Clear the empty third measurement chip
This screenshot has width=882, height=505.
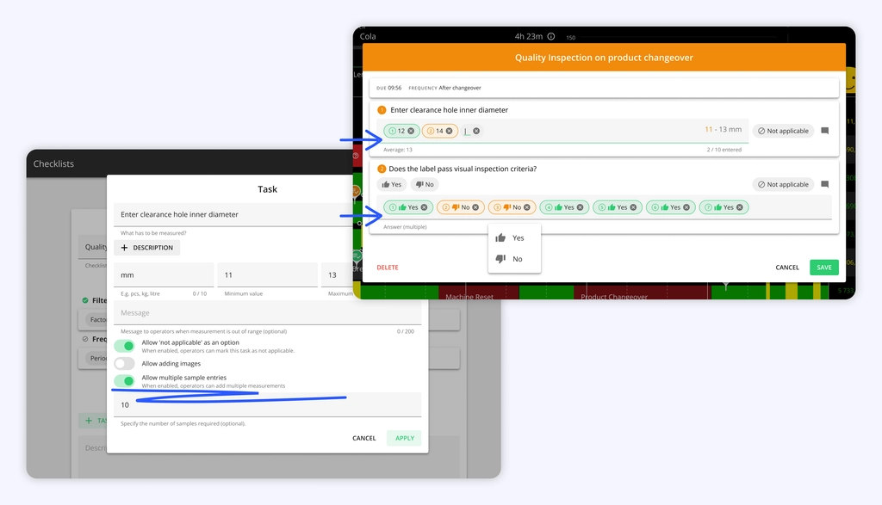[x=476, y=131]
